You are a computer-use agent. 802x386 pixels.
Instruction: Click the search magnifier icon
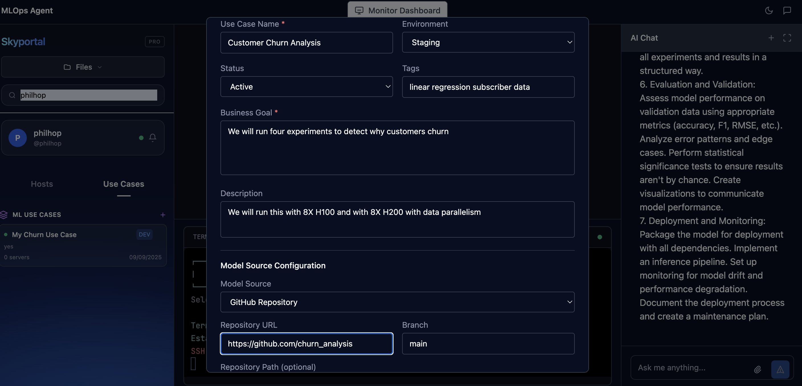[12, 95]
